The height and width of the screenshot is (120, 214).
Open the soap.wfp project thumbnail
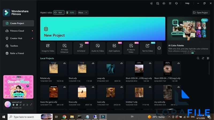click(x=110, y=69)
